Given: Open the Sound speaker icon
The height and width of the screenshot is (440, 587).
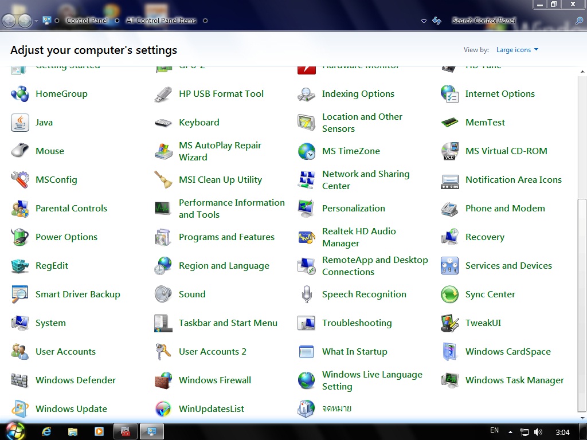Looking at the screenshot, I should point(163,294).
